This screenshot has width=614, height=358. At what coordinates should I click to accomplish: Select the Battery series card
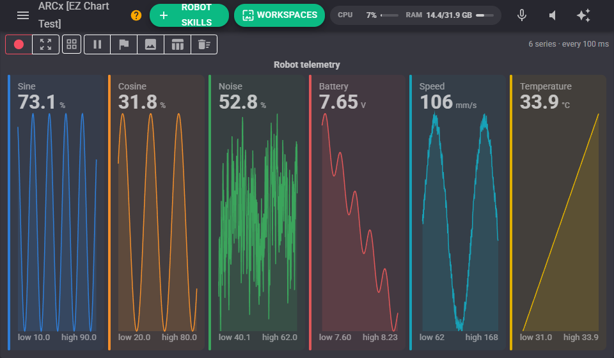(357, 212)
